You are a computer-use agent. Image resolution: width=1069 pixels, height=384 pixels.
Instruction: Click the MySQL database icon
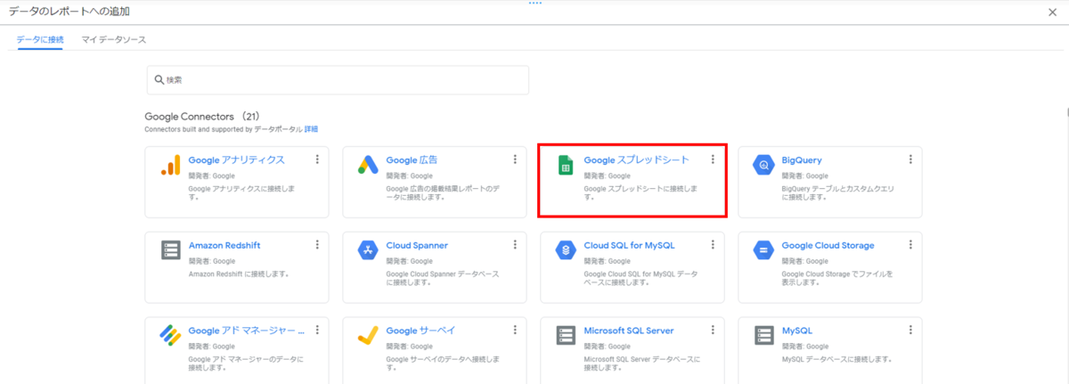tap(763, 336)
